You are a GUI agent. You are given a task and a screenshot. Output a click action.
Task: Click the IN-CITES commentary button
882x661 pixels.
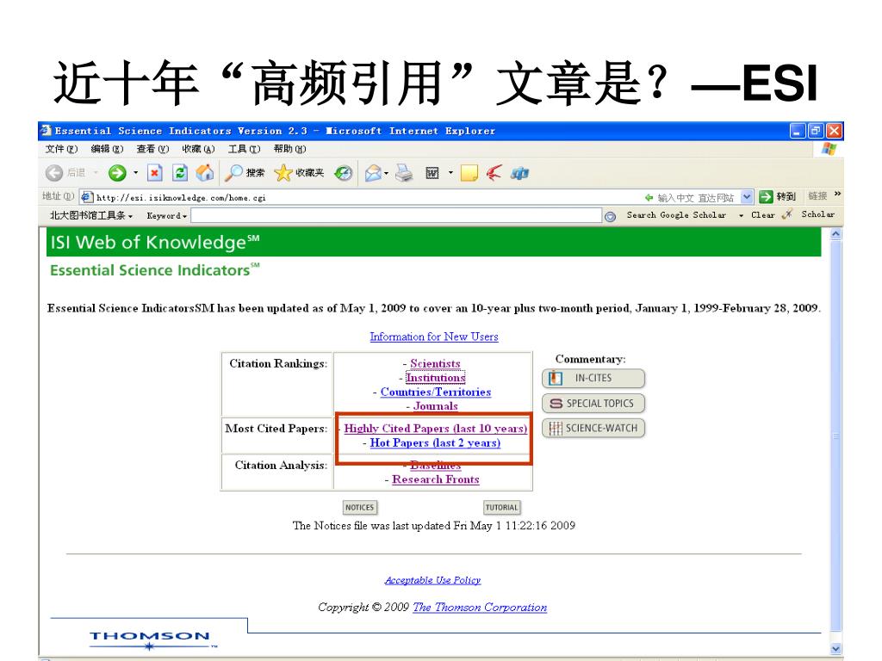pos(593,379)
